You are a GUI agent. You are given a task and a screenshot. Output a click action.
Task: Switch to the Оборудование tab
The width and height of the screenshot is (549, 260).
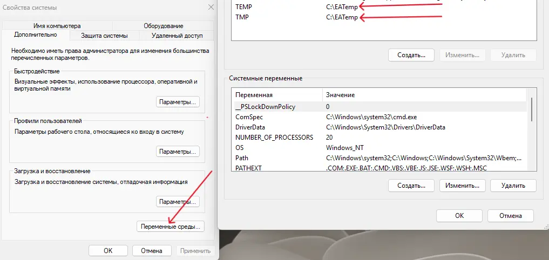point(163,26)
